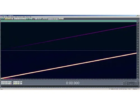Open the Edit menu
This screenshot has height=105, width=140.
point(3,17)
